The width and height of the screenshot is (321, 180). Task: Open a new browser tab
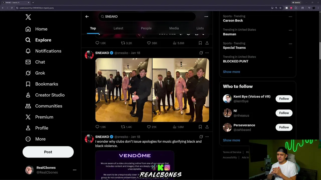33,2
